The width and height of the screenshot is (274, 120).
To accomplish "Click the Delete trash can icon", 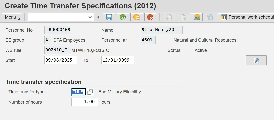I will pyautogui.click(x=210, y=17).
